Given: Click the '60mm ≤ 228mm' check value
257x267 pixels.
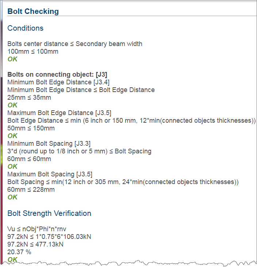Looking at the screenshot, I should tap(31, 190).
